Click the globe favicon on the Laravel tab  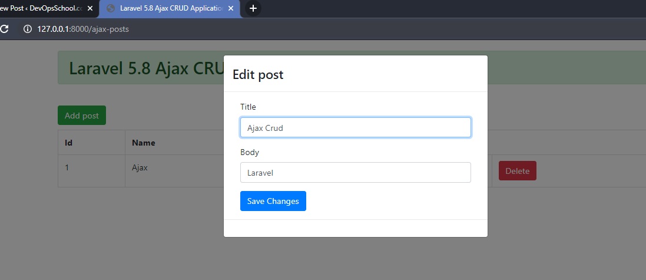[x=110, y=8]
